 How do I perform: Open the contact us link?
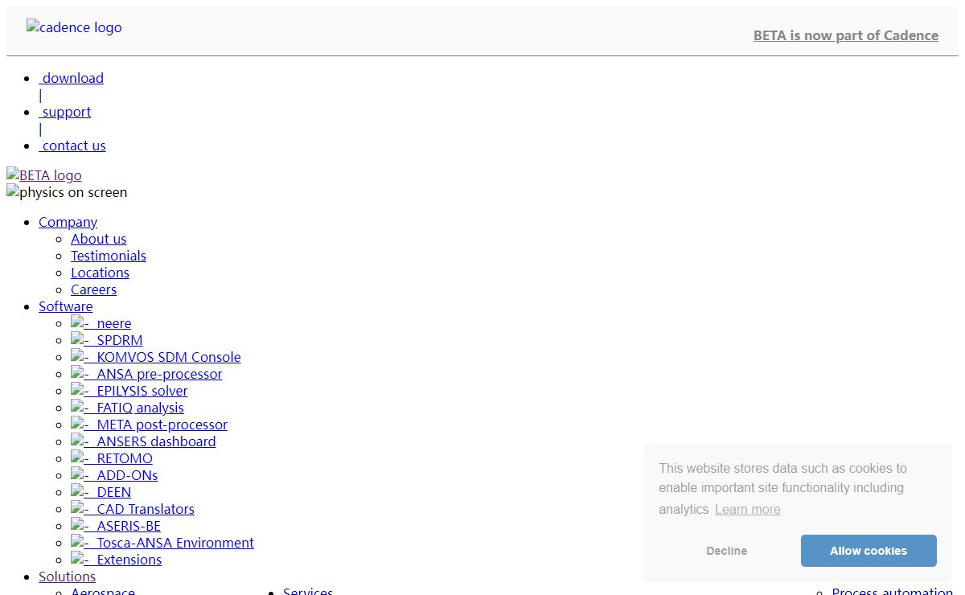point(72,146)
